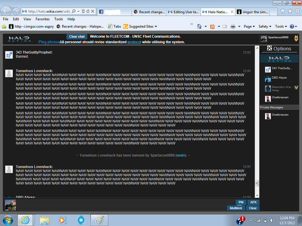Click the PM button
Viewport: 302px width, 226px height.
(241, 202)
